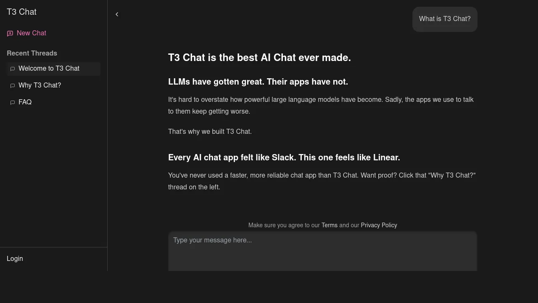
Task: Click paragraph starting 'It's hard to overstate'
Action: pos(321,106)
